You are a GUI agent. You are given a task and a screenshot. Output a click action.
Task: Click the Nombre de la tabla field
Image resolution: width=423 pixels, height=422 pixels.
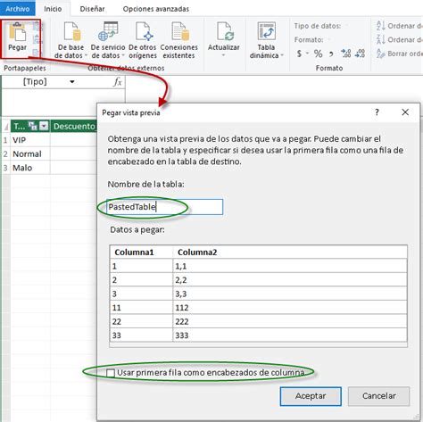click(x=164, y=207)
